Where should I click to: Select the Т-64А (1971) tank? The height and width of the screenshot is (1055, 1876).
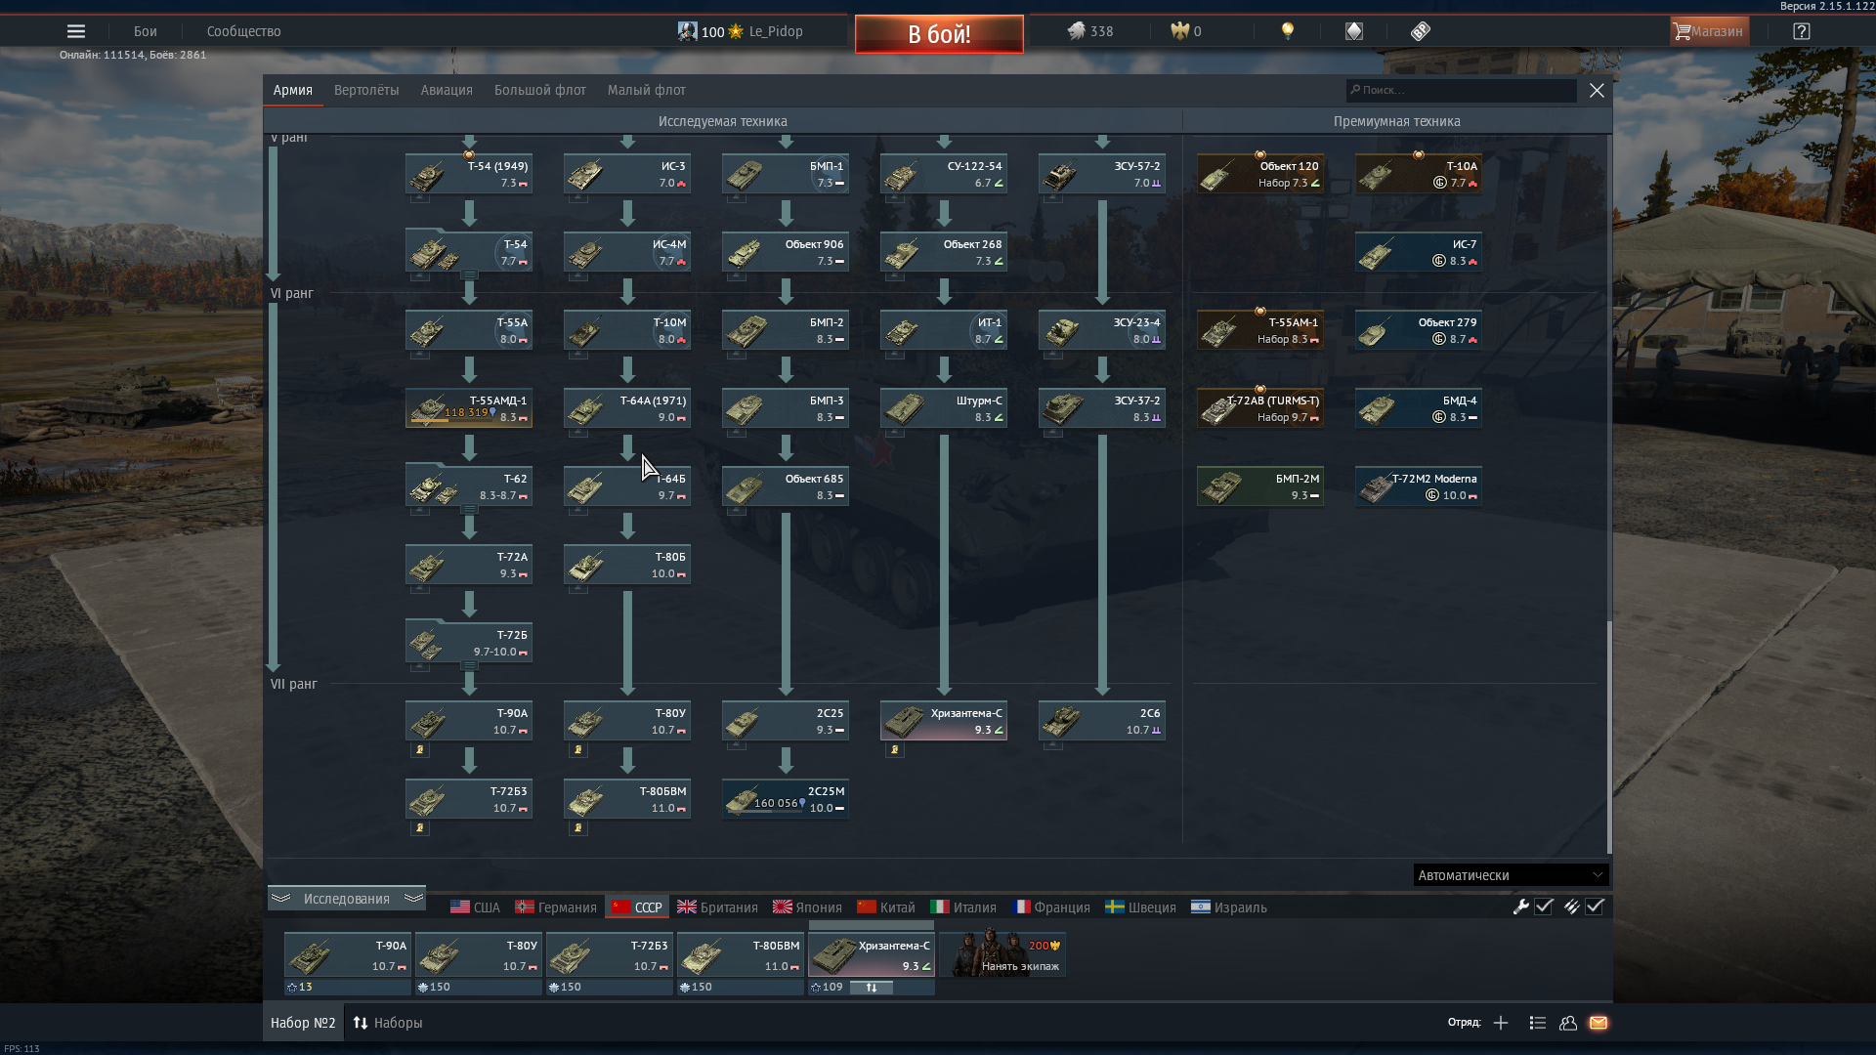[627, 408]
